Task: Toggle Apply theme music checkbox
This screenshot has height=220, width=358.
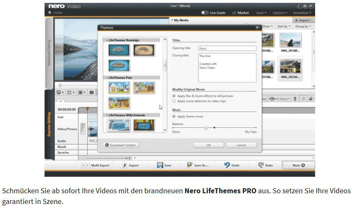Action: (174, 117)
